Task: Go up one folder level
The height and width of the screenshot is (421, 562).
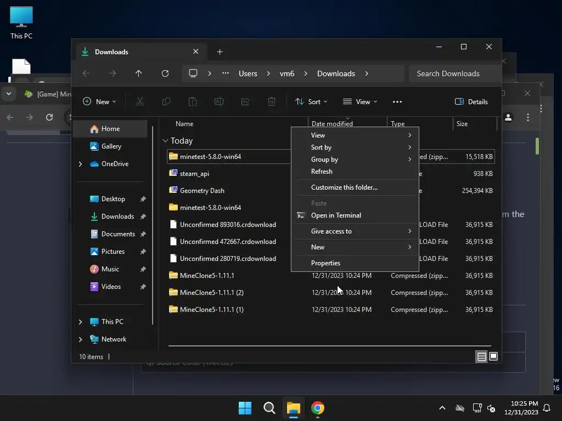Action: (x=139, y=73)
